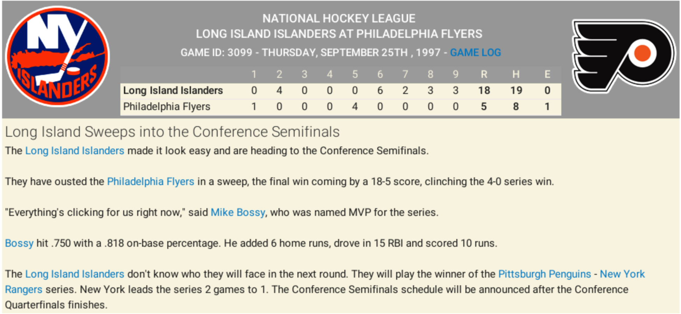Click the Philadelphia Flyers team logo
Screen dimensions: 681x314
pos(624,56)
